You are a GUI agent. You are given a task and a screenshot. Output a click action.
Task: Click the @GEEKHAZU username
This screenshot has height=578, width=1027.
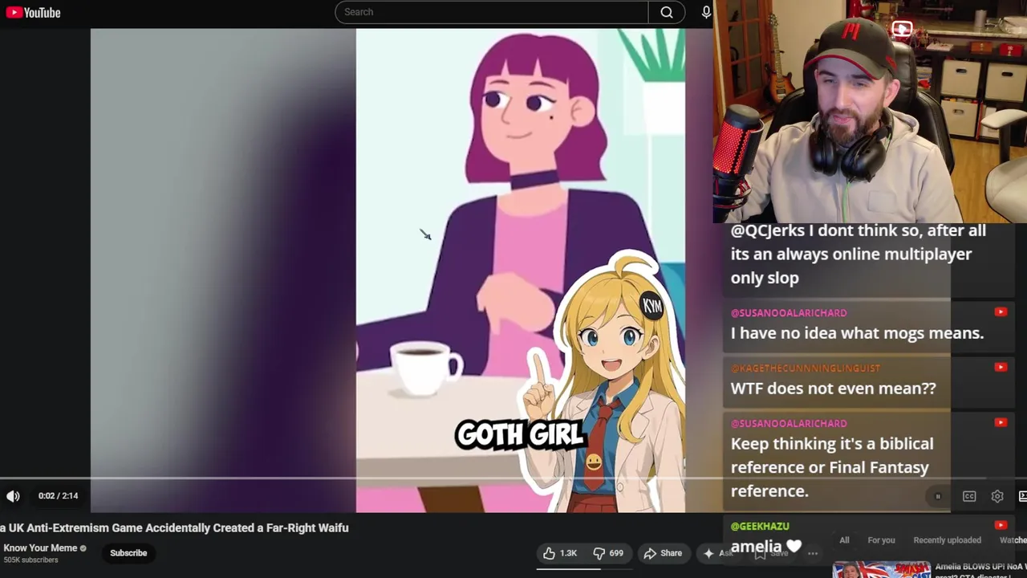(760, 527)
